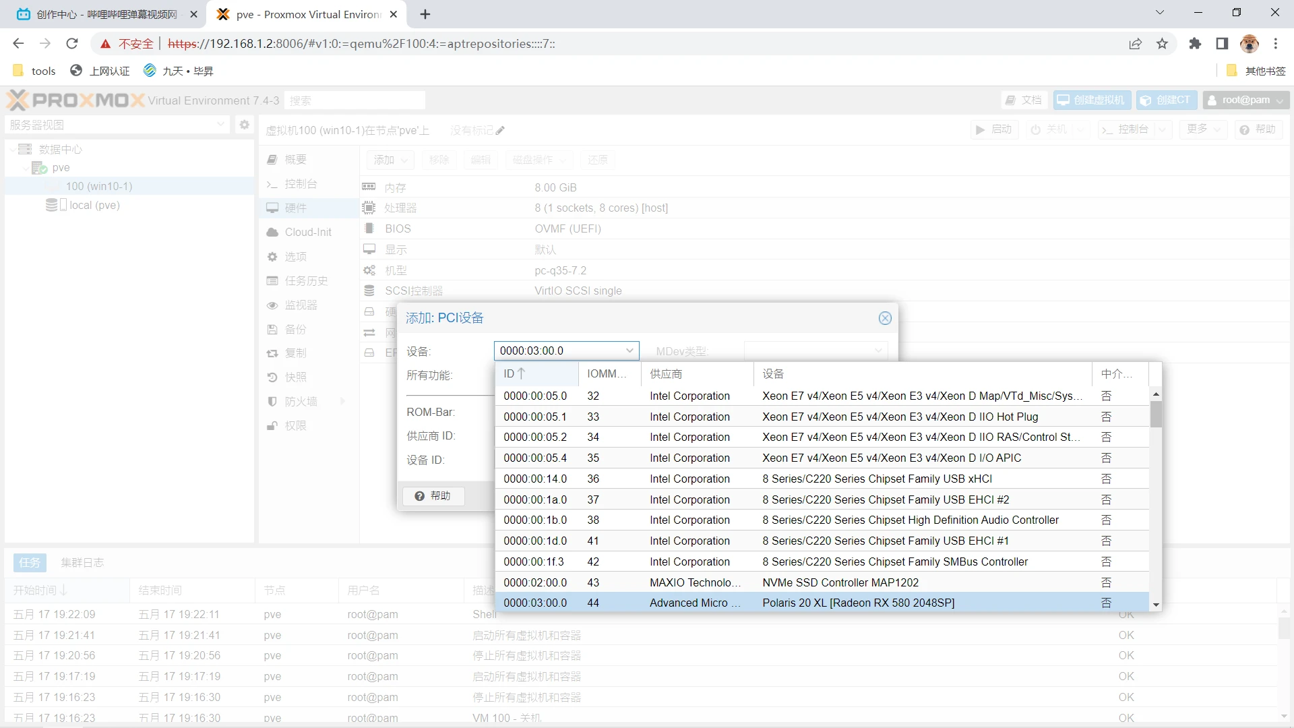
Task: Select device 0000:00:05.1 IIO Hot Plug
Action: pyautogui.click(x=822, y=417)
